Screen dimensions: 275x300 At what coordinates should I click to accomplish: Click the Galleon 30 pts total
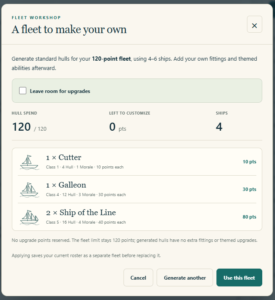pyautogui.click(x=250, y=189)
